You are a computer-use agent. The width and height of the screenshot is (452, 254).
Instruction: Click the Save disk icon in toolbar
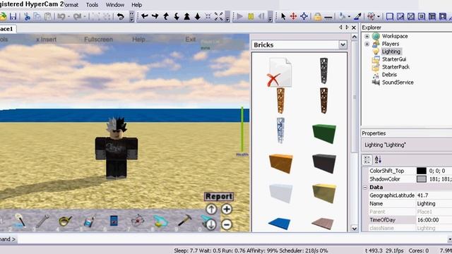tap(13, 16)
